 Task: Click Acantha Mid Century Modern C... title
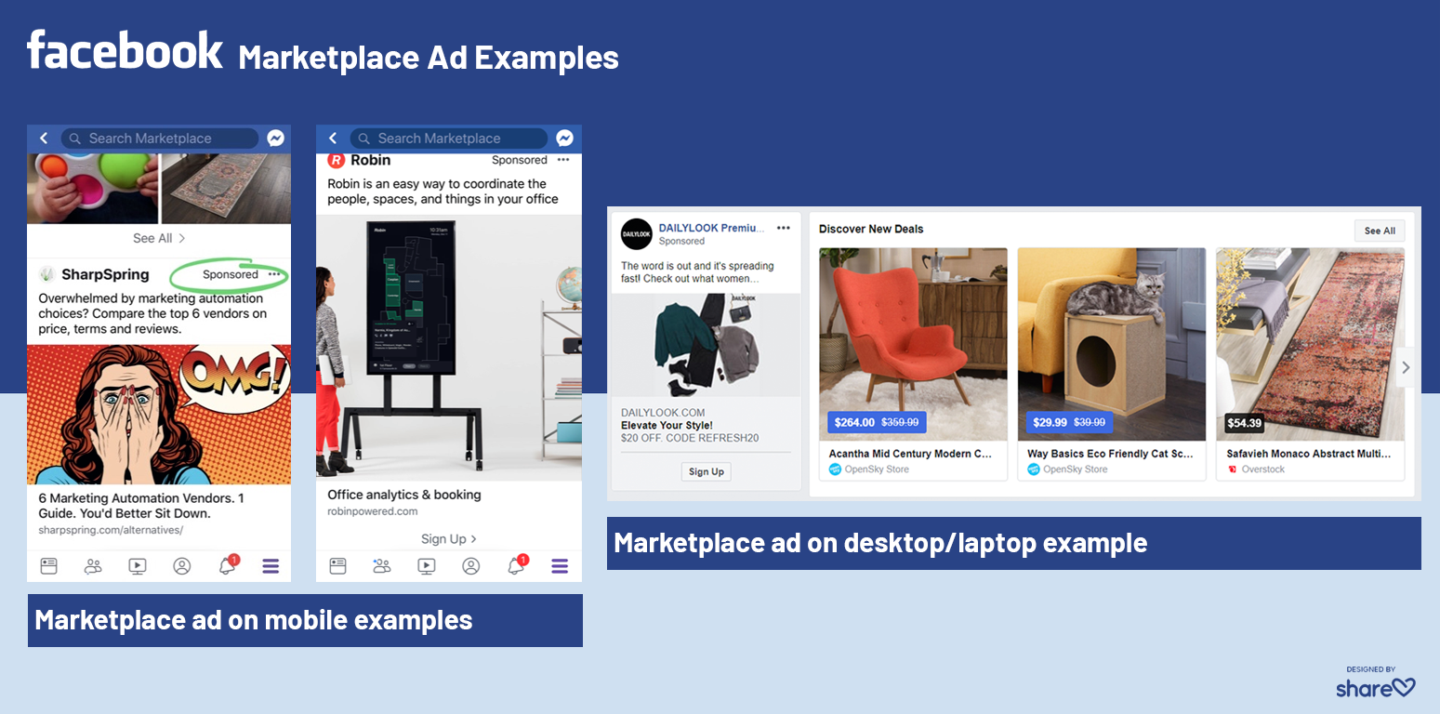[911, 454]
